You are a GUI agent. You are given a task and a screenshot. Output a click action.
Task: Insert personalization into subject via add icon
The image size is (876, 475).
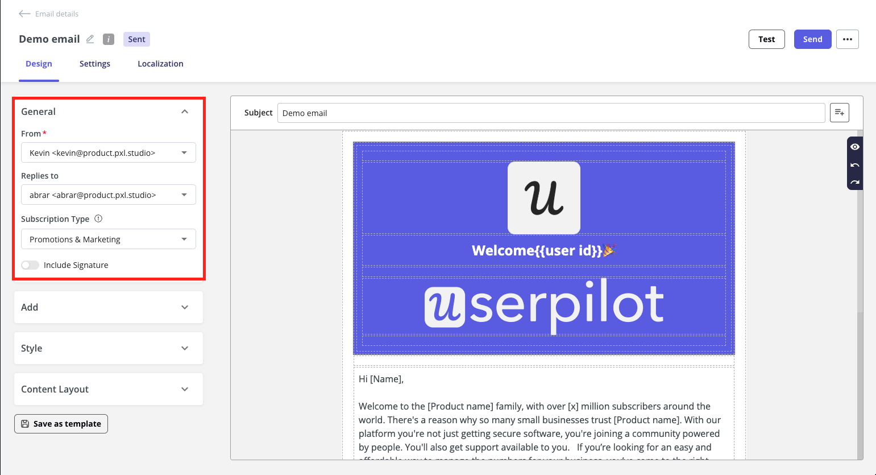click(x=840, y=113)
